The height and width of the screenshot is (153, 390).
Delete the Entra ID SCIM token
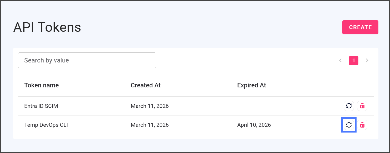coord(362,106)
